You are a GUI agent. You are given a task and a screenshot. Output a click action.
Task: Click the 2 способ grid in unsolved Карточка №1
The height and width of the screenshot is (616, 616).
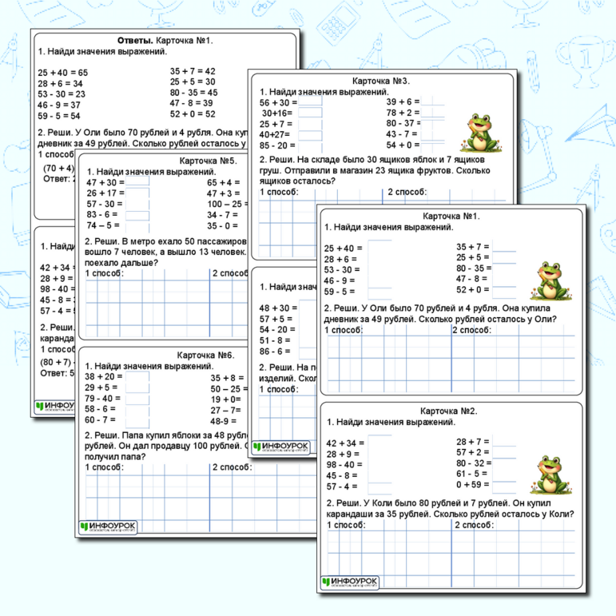pyautogui.click(x=513, y=357)
